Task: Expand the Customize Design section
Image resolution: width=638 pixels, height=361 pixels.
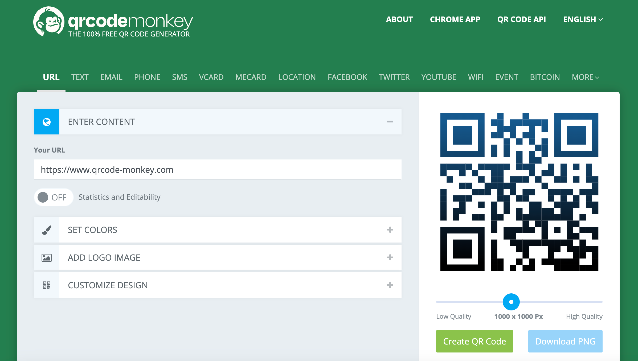Action: coord(390,285)
